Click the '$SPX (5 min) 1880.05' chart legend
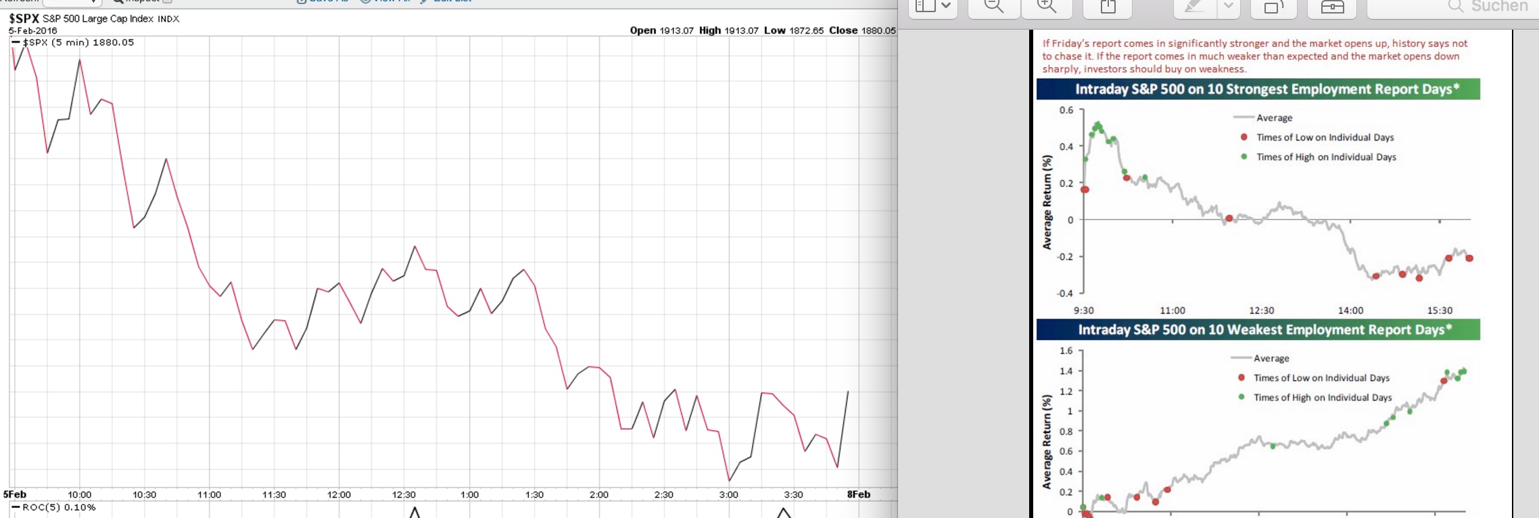This screenshot has width=1539, height=518. pos(73,43)
